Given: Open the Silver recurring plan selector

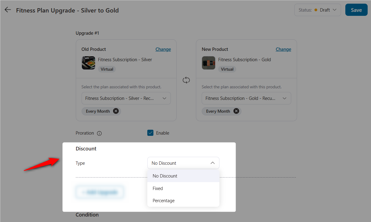Looking at the screenshot, I should [126, 98].
